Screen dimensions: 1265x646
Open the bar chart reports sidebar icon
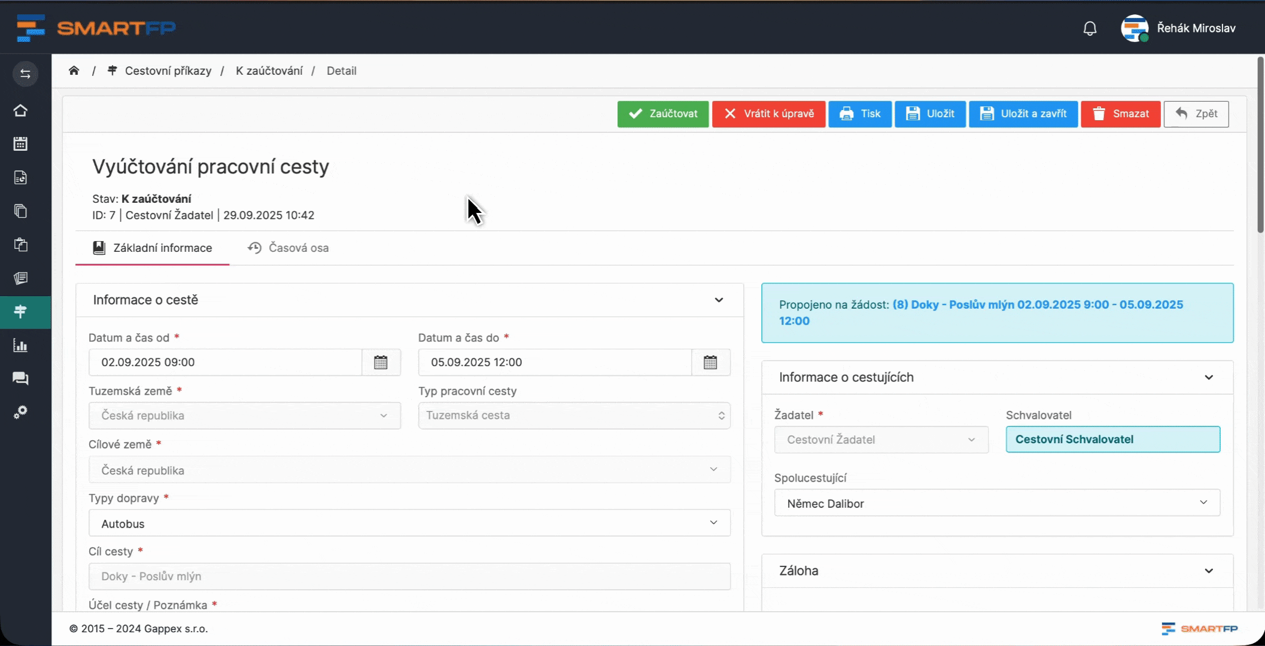(20, 345)
